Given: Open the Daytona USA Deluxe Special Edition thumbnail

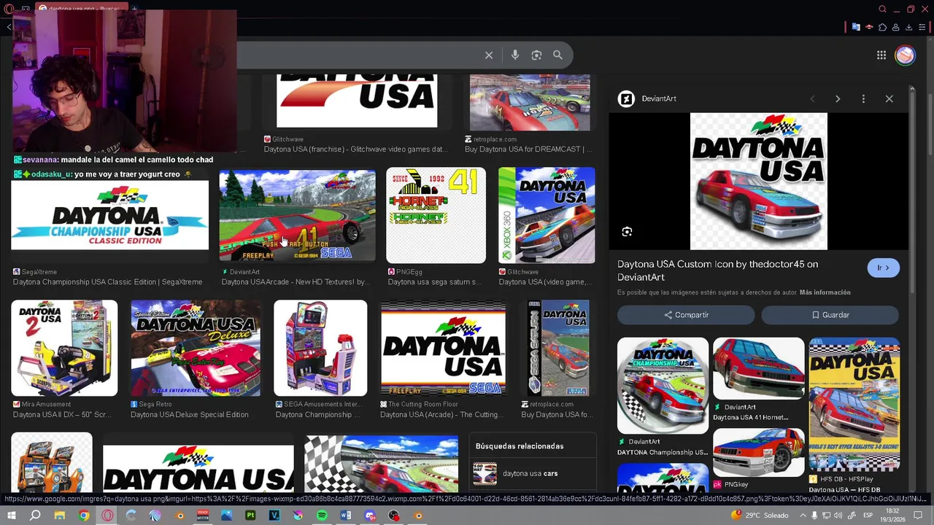Looking at the screenshot, I should pyautogui.click(x=196, y=348).
